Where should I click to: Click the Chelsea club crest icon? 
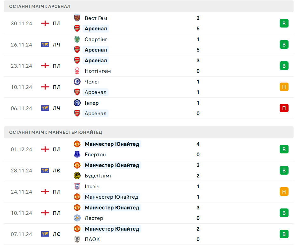click(77, 82)
